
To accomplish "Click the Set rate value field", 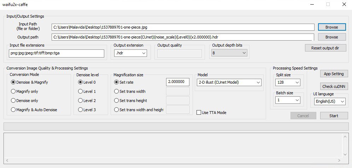I will click(177, 82).
